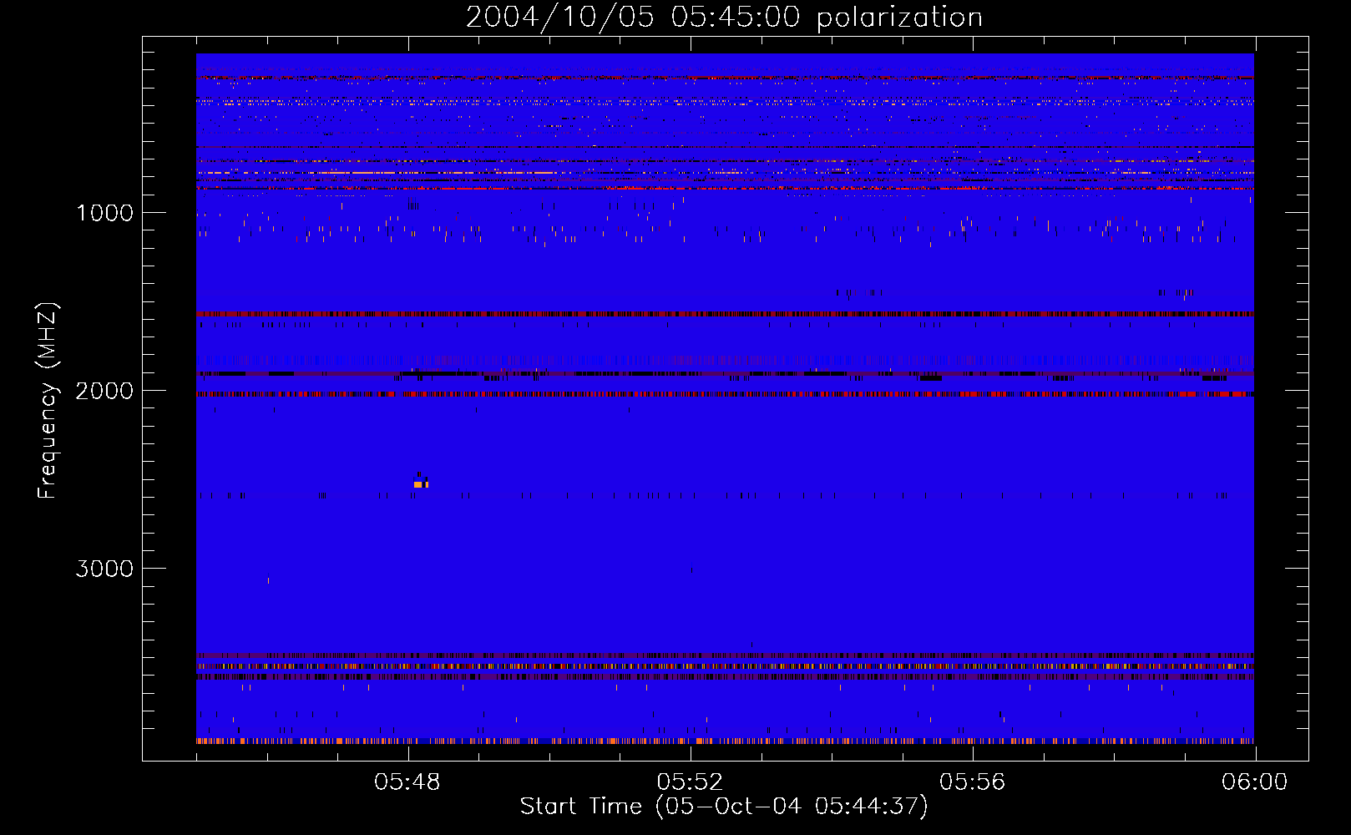Click the red band just past 2000 MHz

pyautogui.click(x=725, y=394)
